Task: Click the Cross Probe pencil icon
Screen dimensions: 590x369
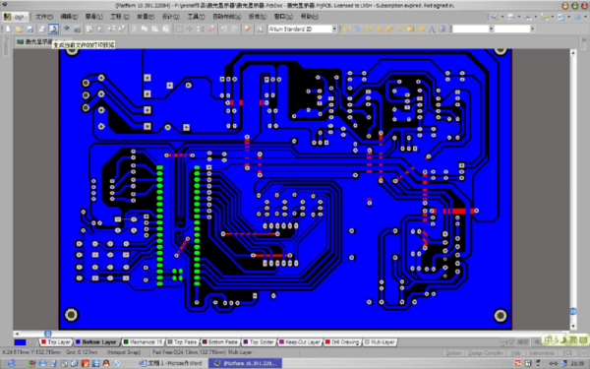Action: [247, 29]
